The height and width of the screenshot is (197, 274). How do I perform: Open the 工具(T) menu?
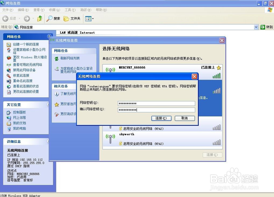[70, 10]
